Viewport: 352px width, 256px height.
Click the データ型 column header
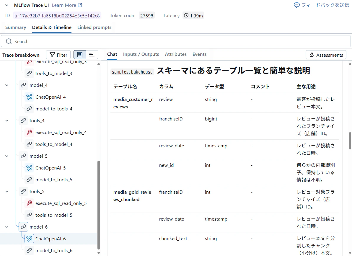(214, 87)
